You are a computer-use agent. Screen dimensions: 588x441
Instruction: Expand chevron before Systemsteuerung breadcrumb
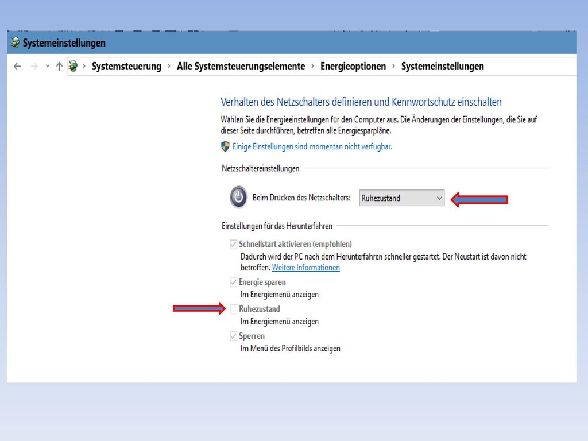click(84, 67)
